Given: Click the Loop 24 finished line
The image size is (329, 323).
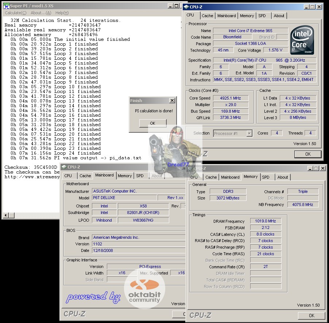Looking at the screenshot, I should [x=55, y=153].
